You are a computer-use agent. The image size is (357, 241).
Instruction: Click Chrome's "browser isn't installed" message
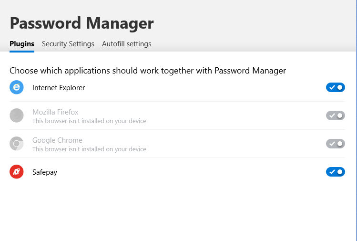point(89,149)
